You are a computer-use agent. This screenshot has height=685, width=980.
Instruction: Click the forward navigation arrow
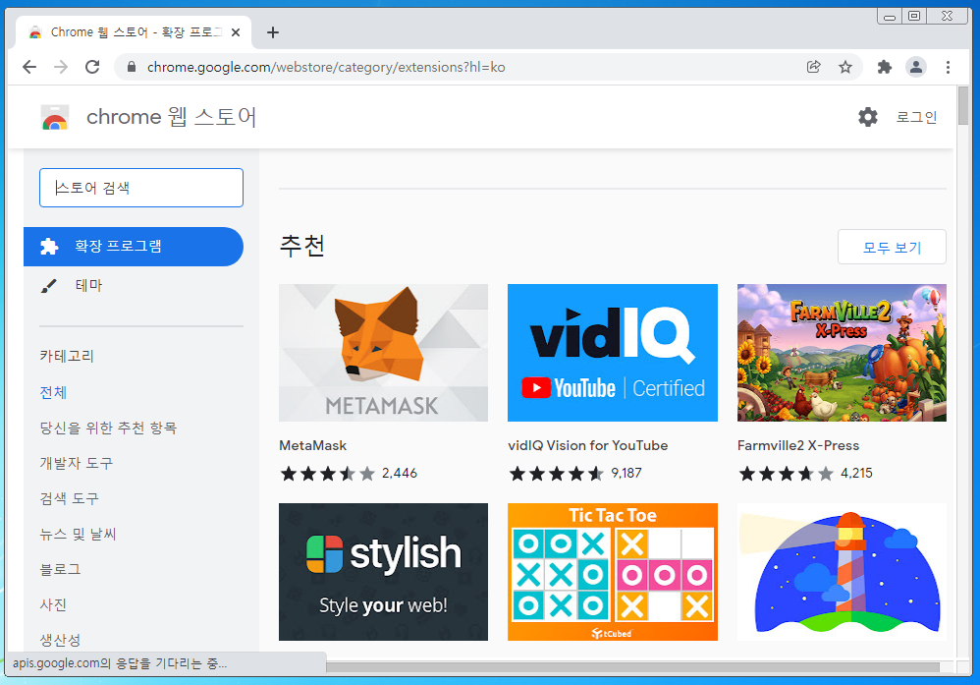point(61,67)
